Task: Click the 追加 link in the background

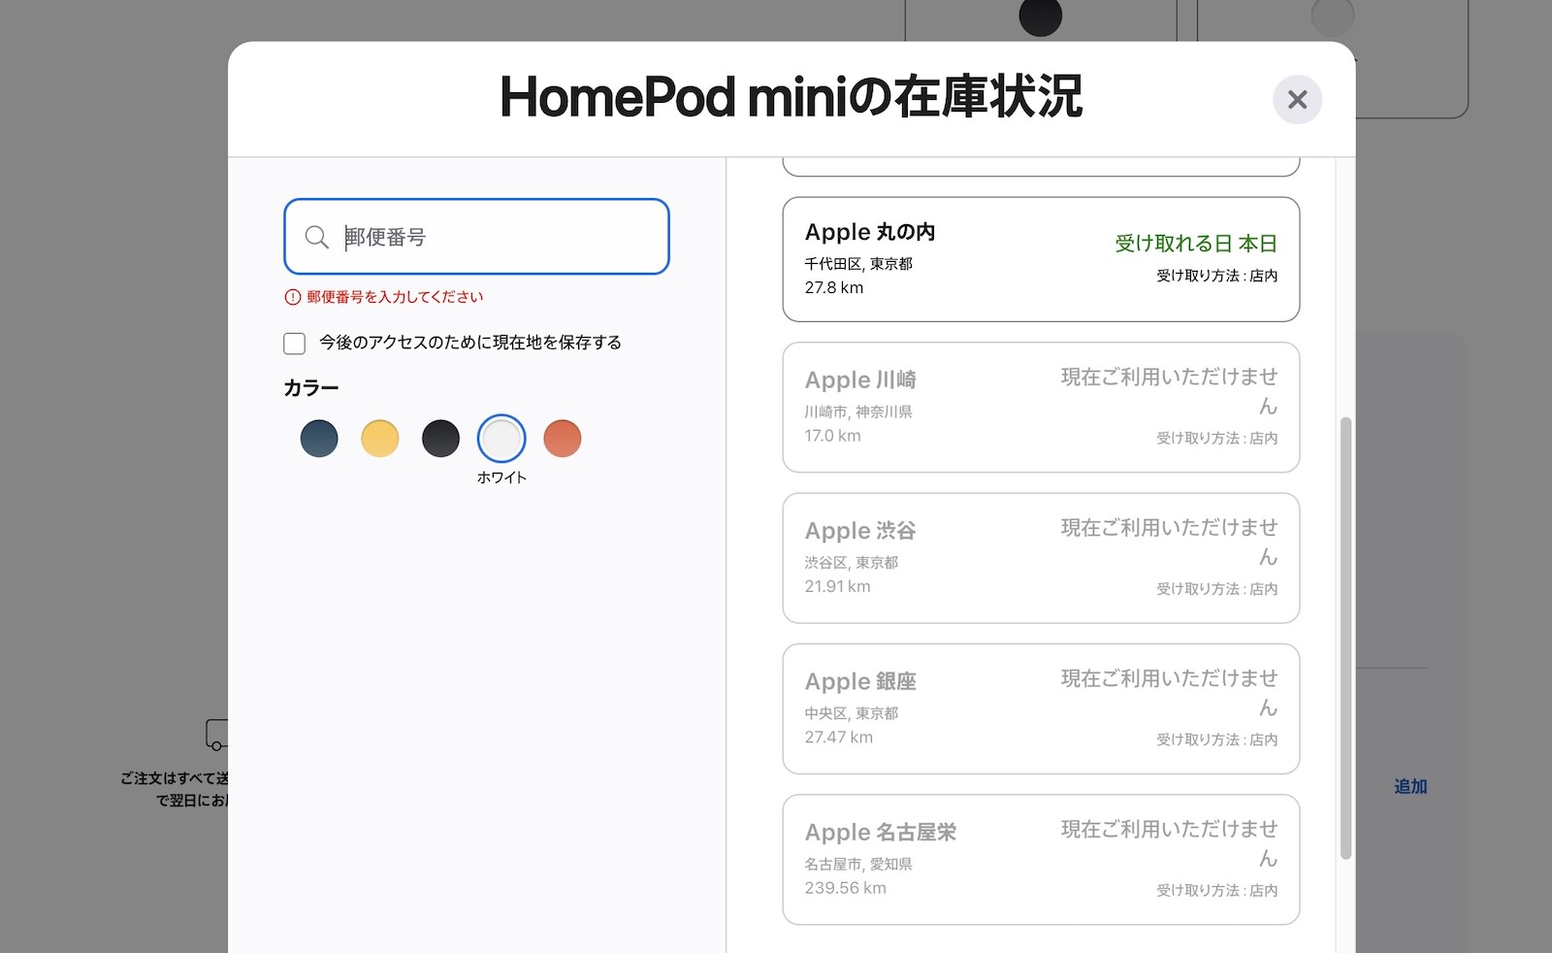Action: pyautogui.click(x=1410, y=786)
